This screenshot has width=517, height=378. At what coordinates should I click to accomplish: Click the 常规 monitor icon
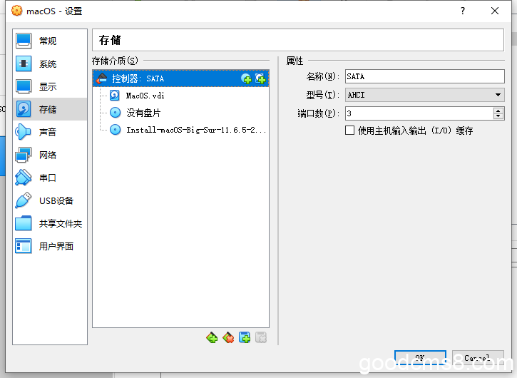tap(24, 41)
